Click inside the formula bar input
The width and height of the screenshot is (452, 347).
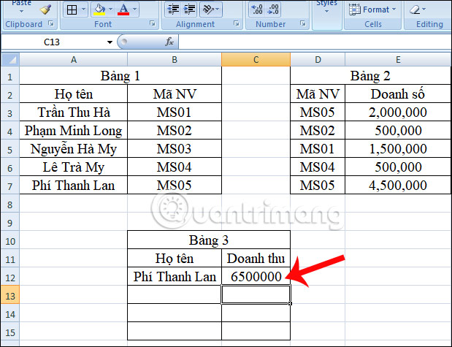pyautogui.click(x=315, y=42)
